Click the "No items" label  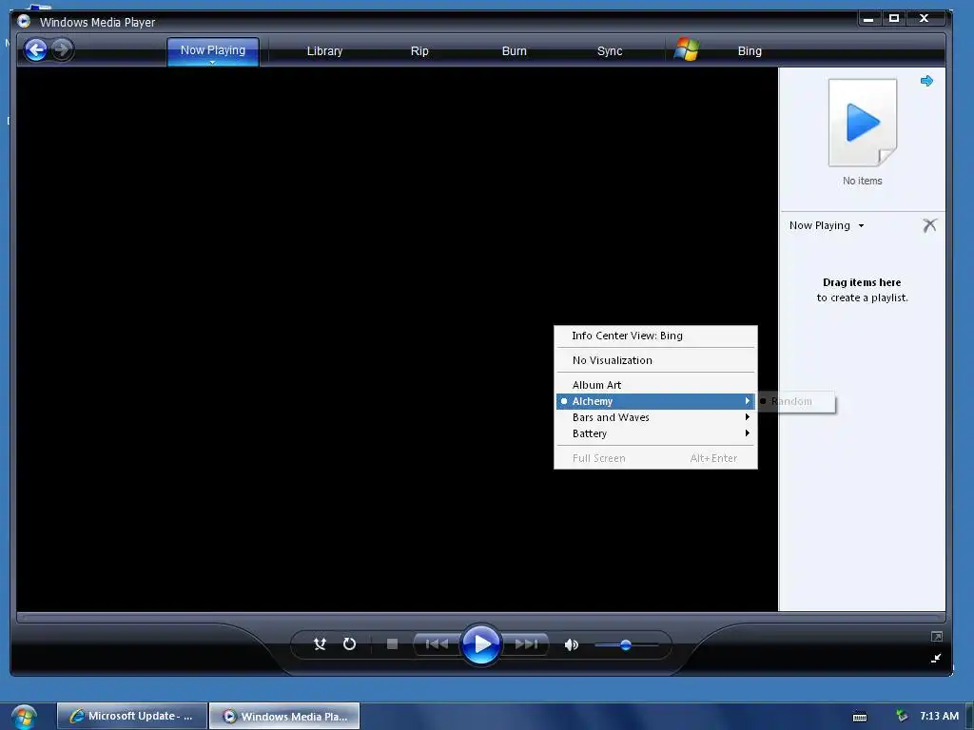click(862, 182)
